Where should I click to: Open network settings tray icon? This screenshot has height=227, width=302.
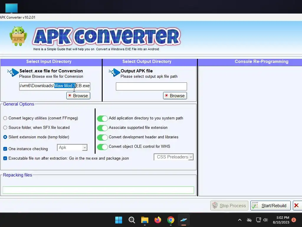pos(258,220)
